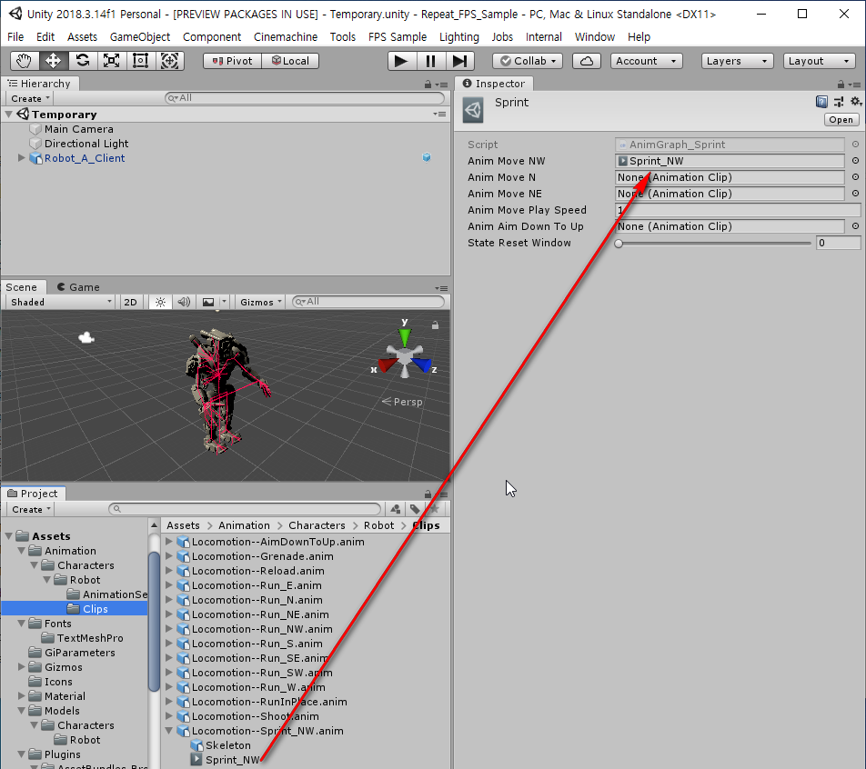This screenshot has height=769, width=866.
Task: Open Inspector preset selector icon
Action: point(839,102)
